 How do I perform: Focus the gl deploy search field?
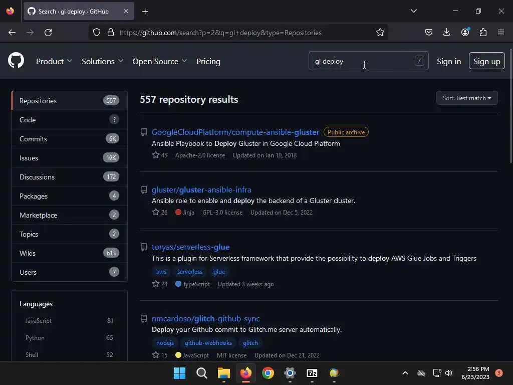(x=368, y=61)
